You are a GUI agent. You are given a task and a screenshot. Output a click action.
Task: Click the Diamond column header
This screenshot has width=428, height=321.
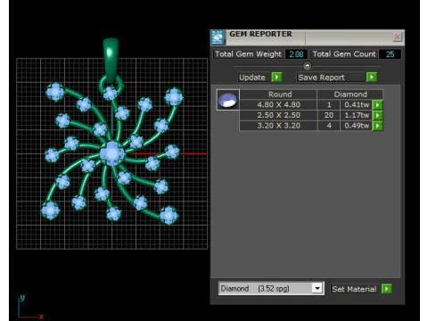coord(350,95)
